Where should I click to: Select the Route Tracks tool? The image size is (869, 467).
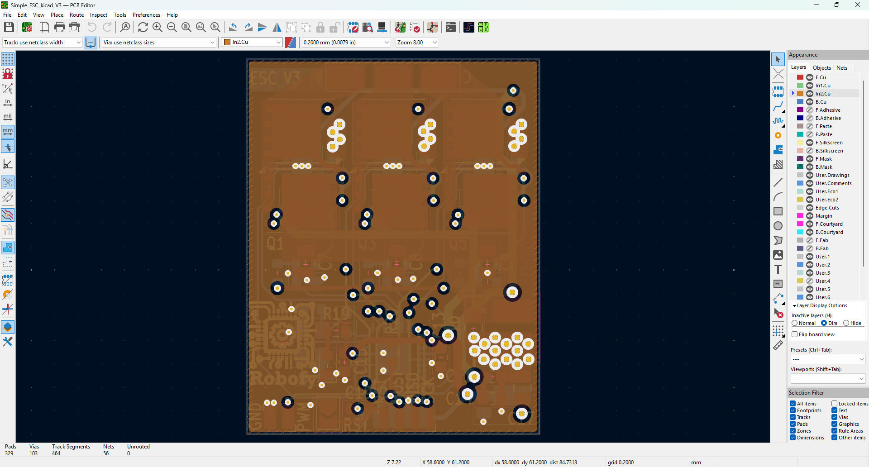778,107
